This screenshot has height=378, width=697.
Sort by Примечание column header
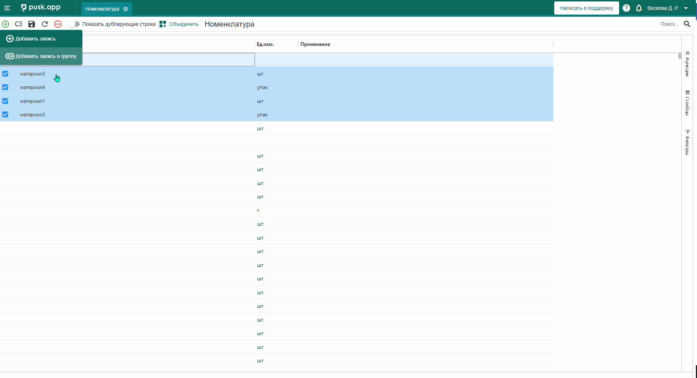(x=315, y=44)
